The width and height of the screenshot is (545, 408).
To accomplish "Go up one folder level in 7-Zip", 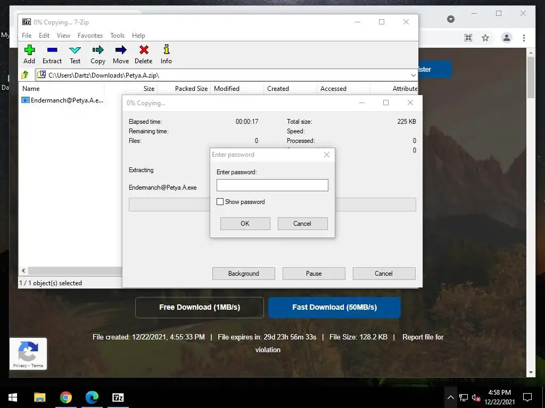I will click(25, 75).
